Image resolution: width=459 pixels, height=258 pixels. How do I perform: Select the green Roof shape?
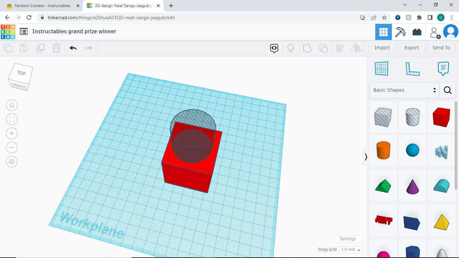point(383,185)
